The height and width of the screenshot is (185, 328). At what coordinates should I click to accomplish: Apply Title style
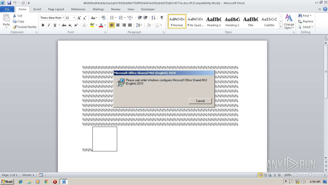pyautogui.click(x=251, y=21)
